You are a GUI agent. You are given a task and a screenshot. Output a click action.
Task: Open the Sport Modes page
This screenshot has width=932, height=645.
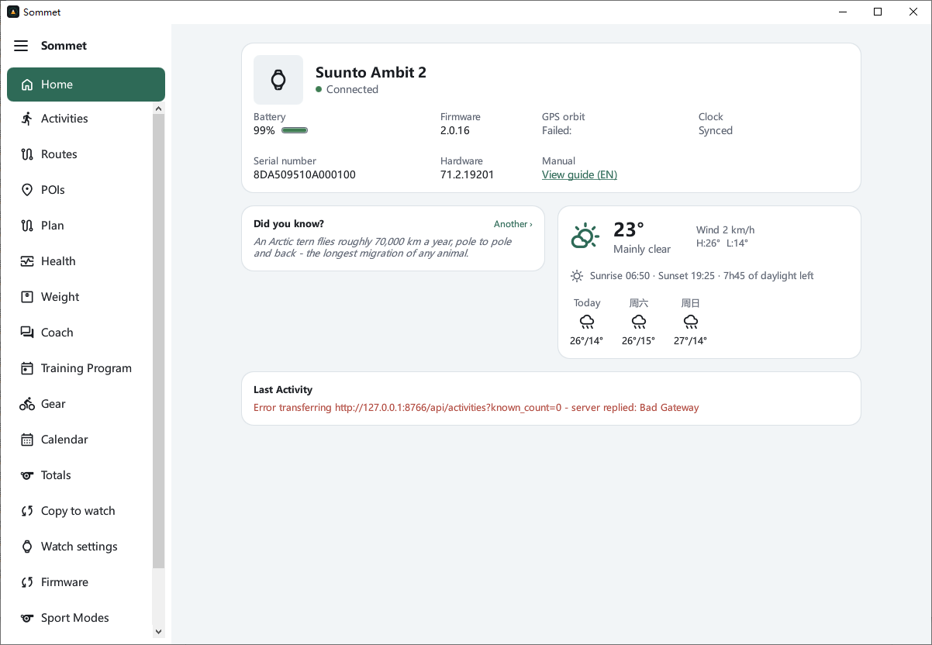click(x=80, y=618)
